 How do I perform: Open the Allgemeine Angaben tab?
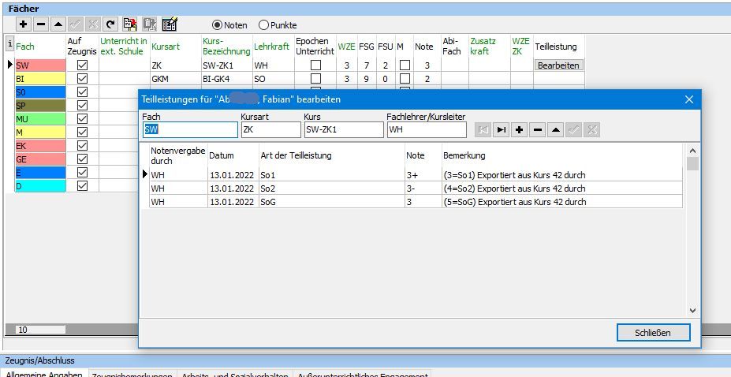coord(44,374)
